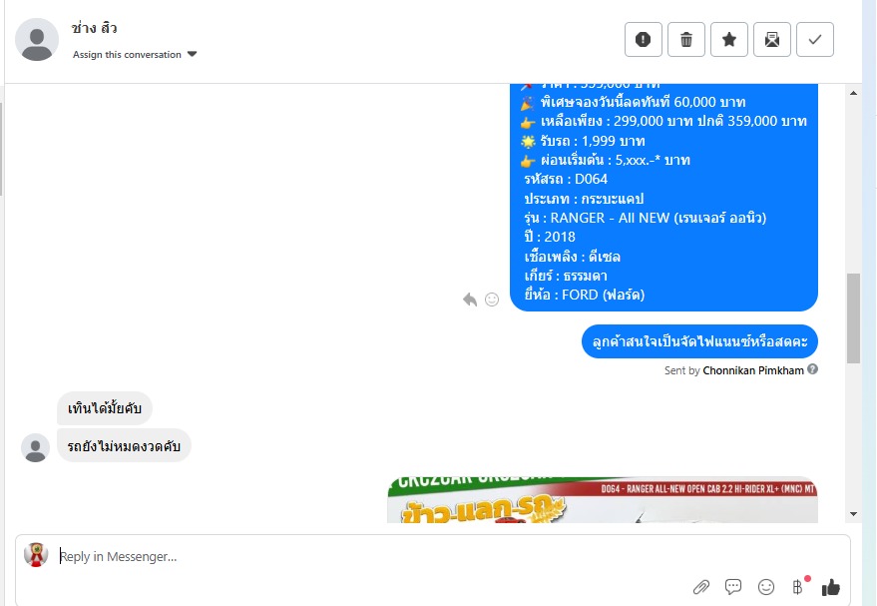Click the dropdown arrow beside assign label
Screen dimensions: 877x606
click(x=192, y=54)
